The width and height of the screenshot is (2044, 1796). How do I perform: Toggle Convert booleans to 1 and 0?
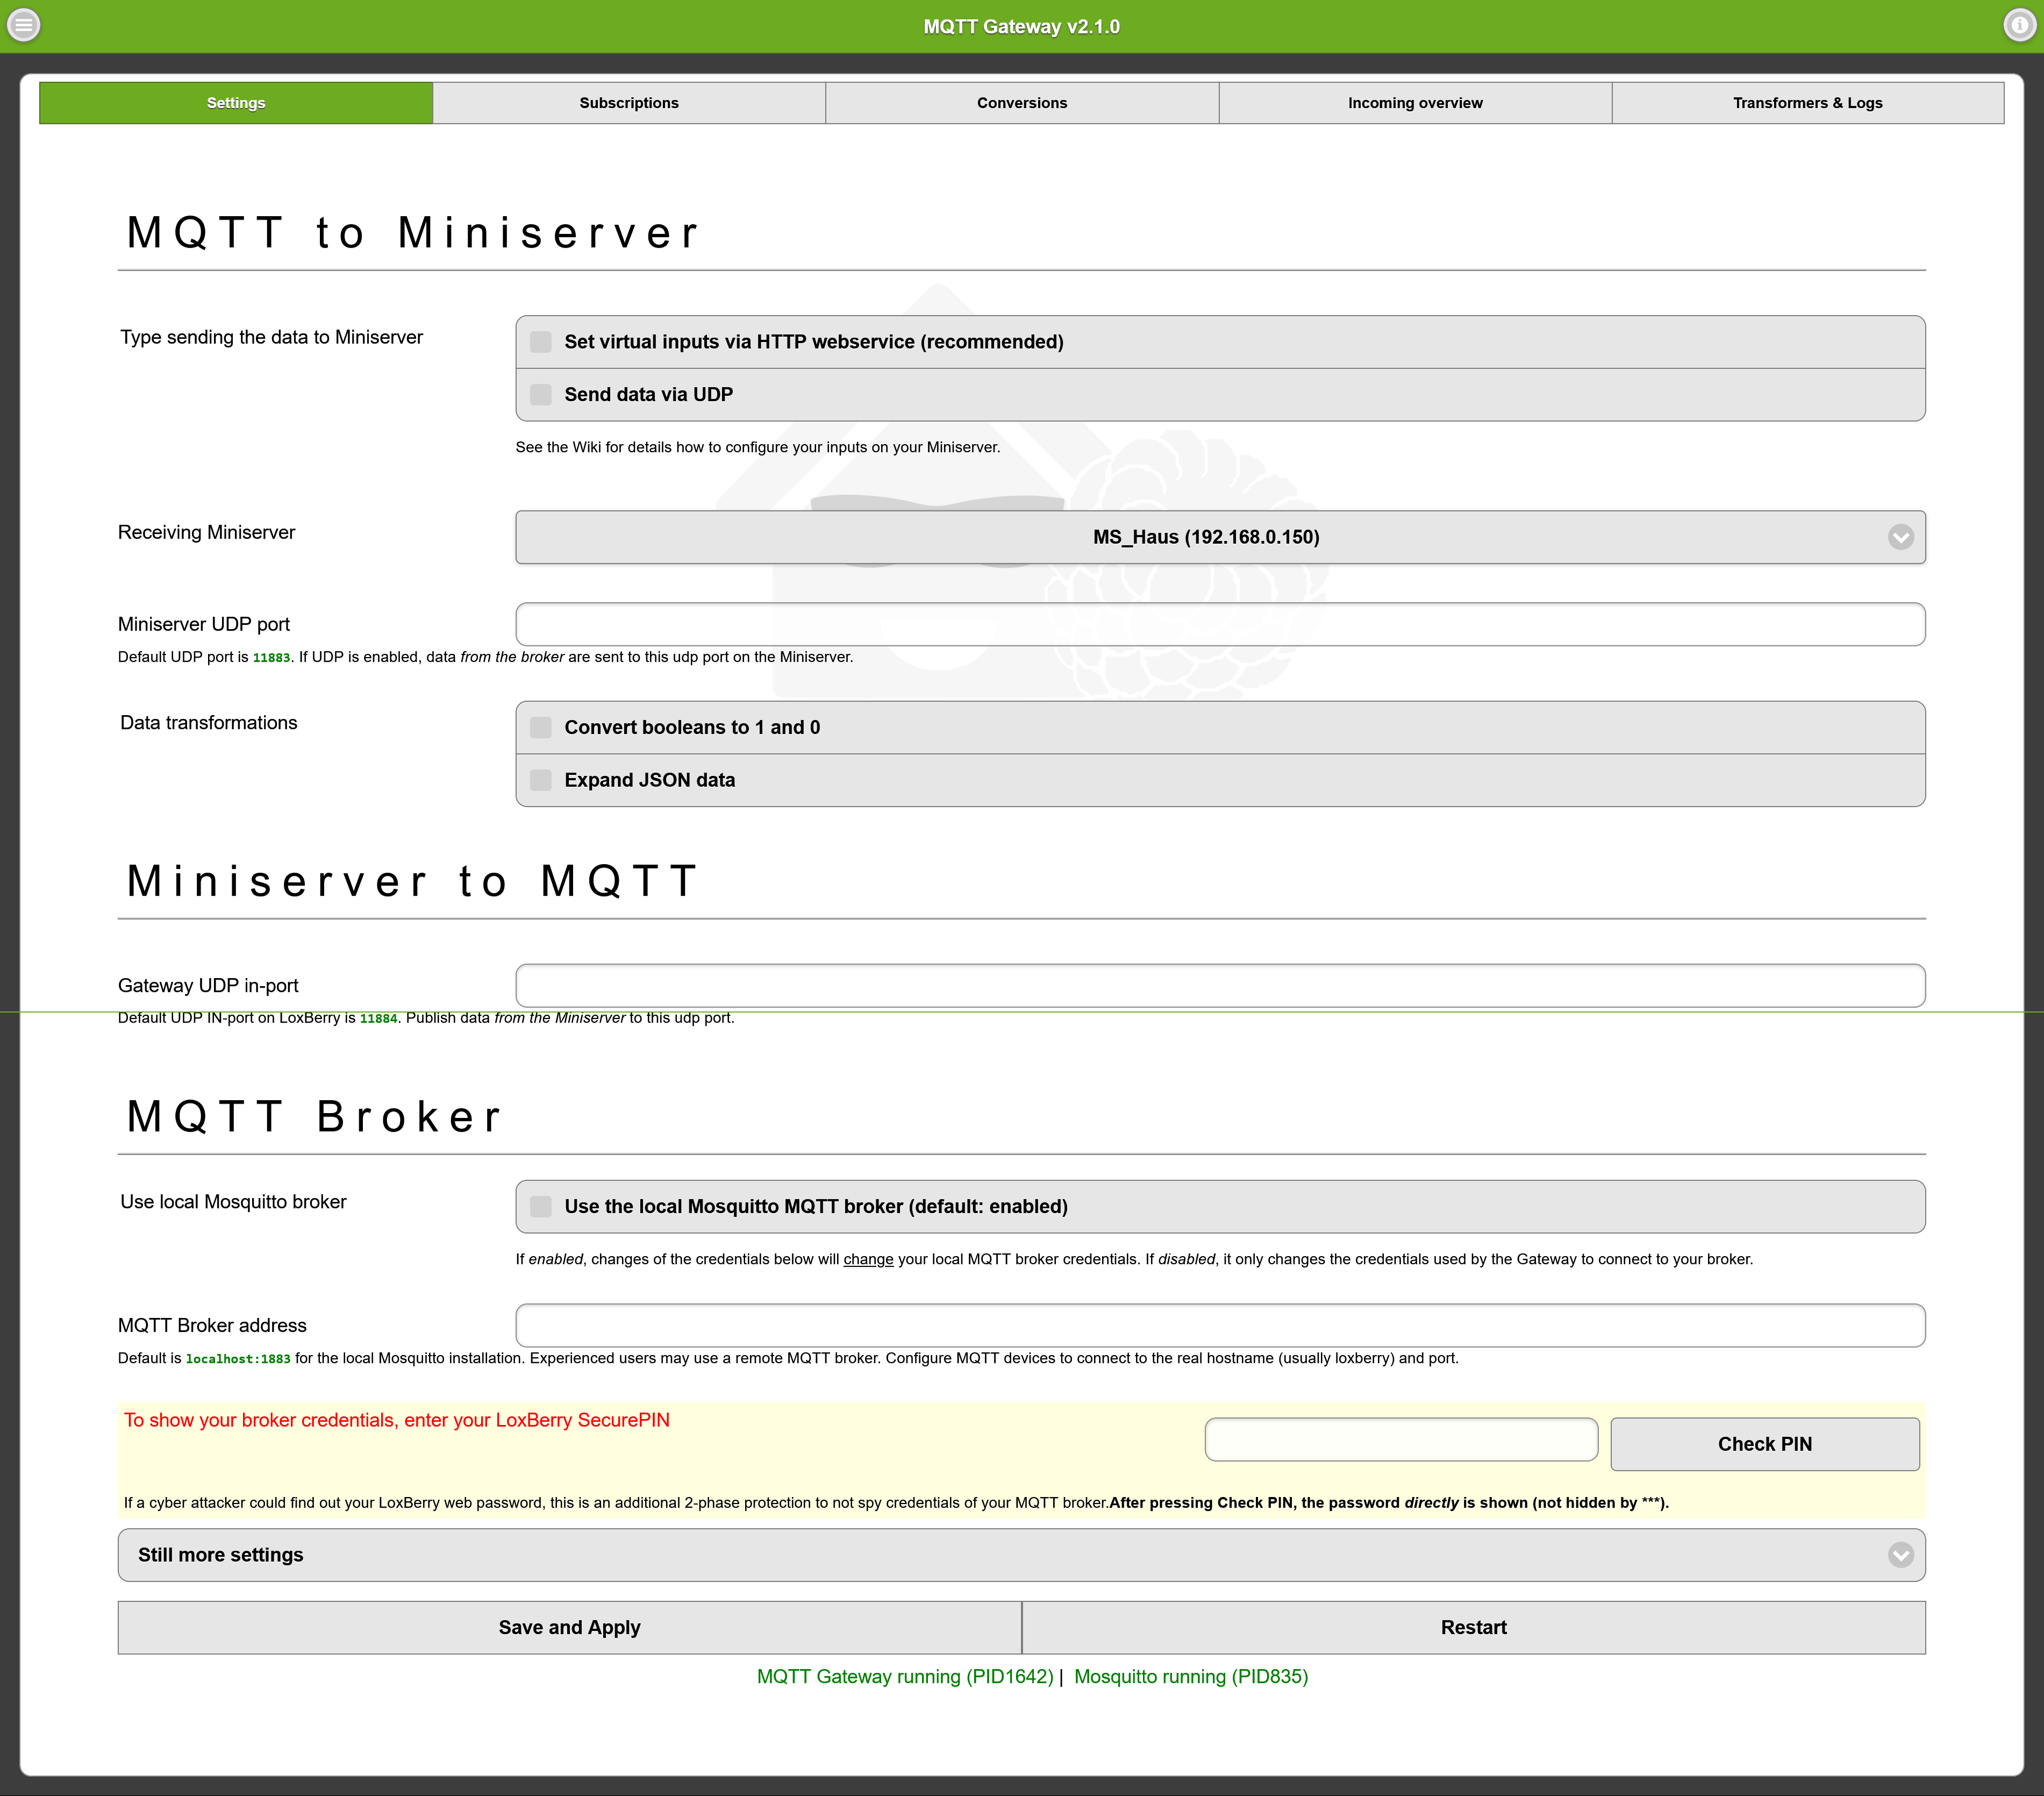click(x=541, y=728)
